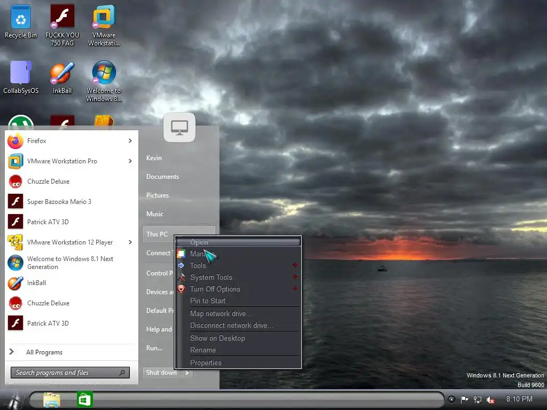Expand Firefox jump list arrow
Image resolution: width=547 pixels, height=410 pixels.
(x=130, y=141)
